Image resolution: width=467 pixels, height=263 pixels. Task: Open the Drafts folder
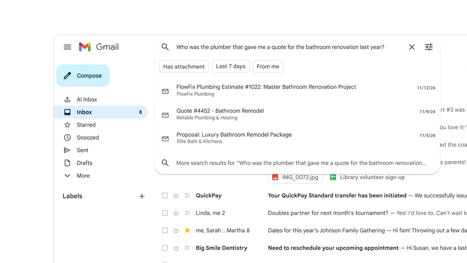click(x=101, y=163)
